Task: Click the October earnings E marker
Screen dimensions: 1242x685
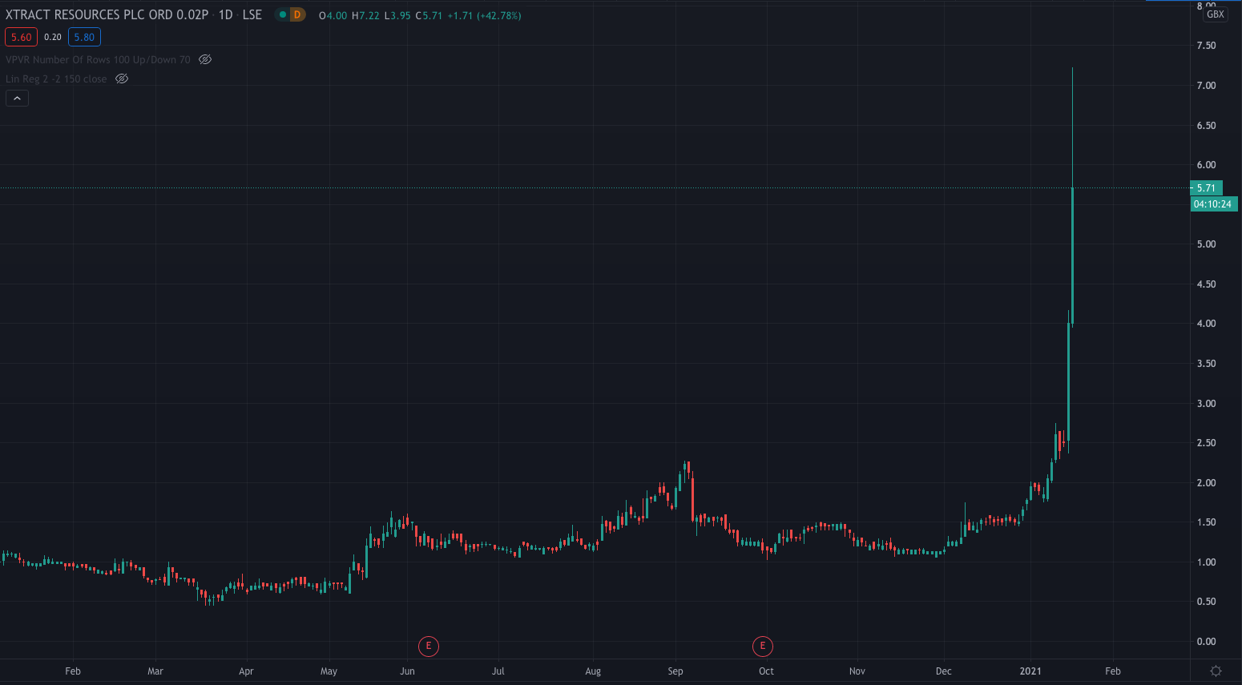Action: pos(762,646)
